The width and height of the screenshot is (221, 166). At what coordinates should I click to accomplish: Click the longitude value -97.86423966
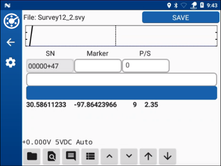click(x=95, y=105)
